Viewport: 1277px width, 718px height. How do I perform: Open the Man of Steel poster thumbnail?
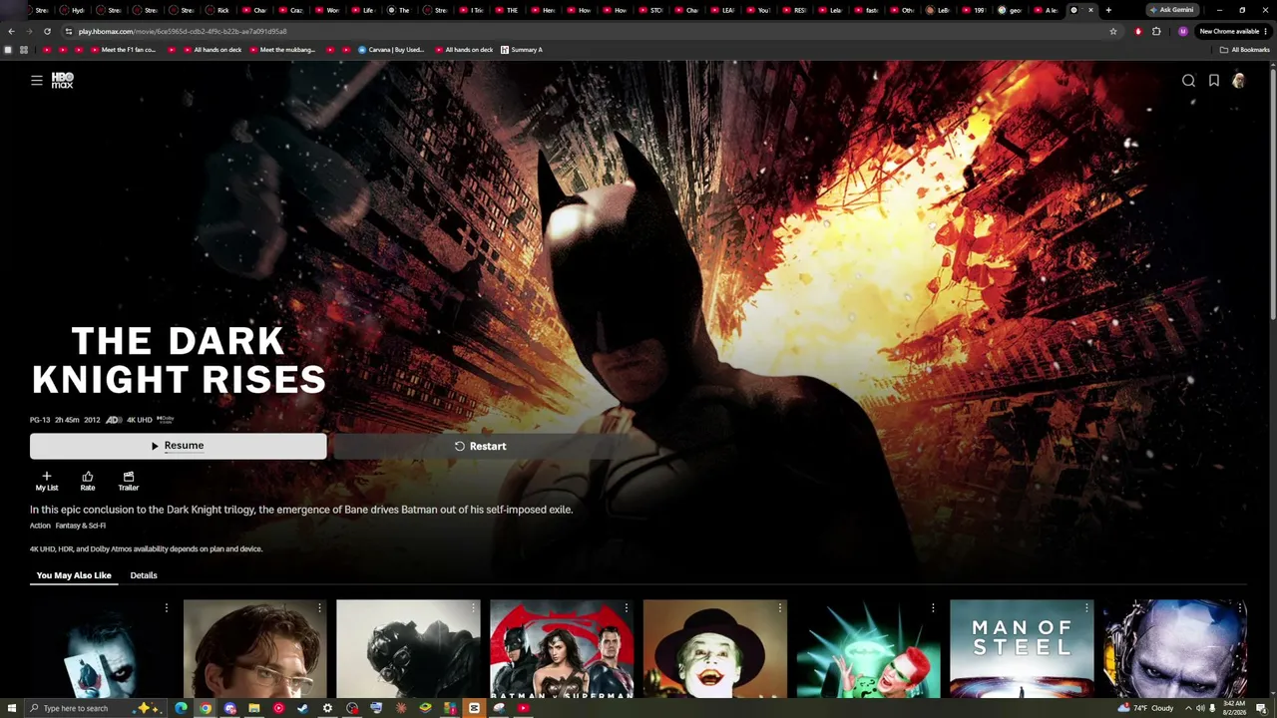[x=1022, y=648]
